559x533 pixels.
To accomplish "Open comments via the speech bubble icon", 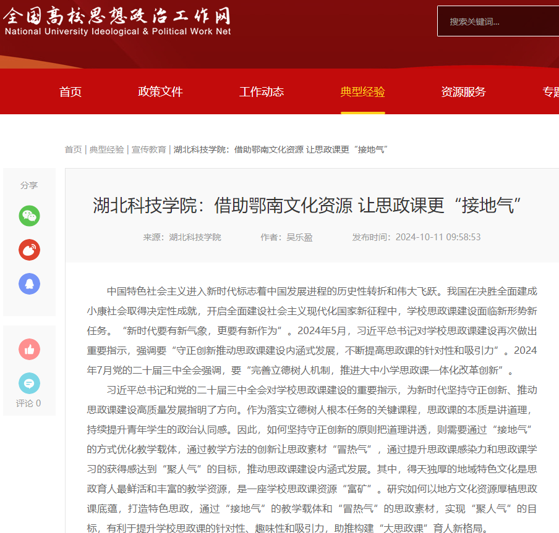I will coord(29,384).
